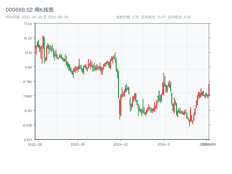
Task: Click the time range date text
Action: 37,17
